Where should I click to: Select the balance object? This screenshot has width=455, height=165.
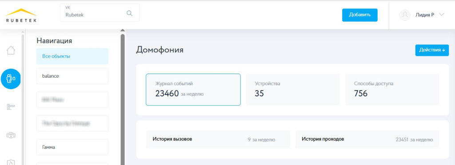[x=72, y=76]
